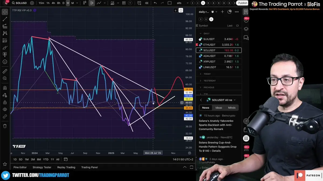Open indicator templates grid

(124, 3)
